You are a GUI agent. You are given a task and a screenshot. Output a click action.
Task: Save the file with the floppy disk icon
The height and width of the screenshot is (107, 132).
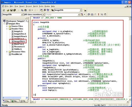point(11,10)
